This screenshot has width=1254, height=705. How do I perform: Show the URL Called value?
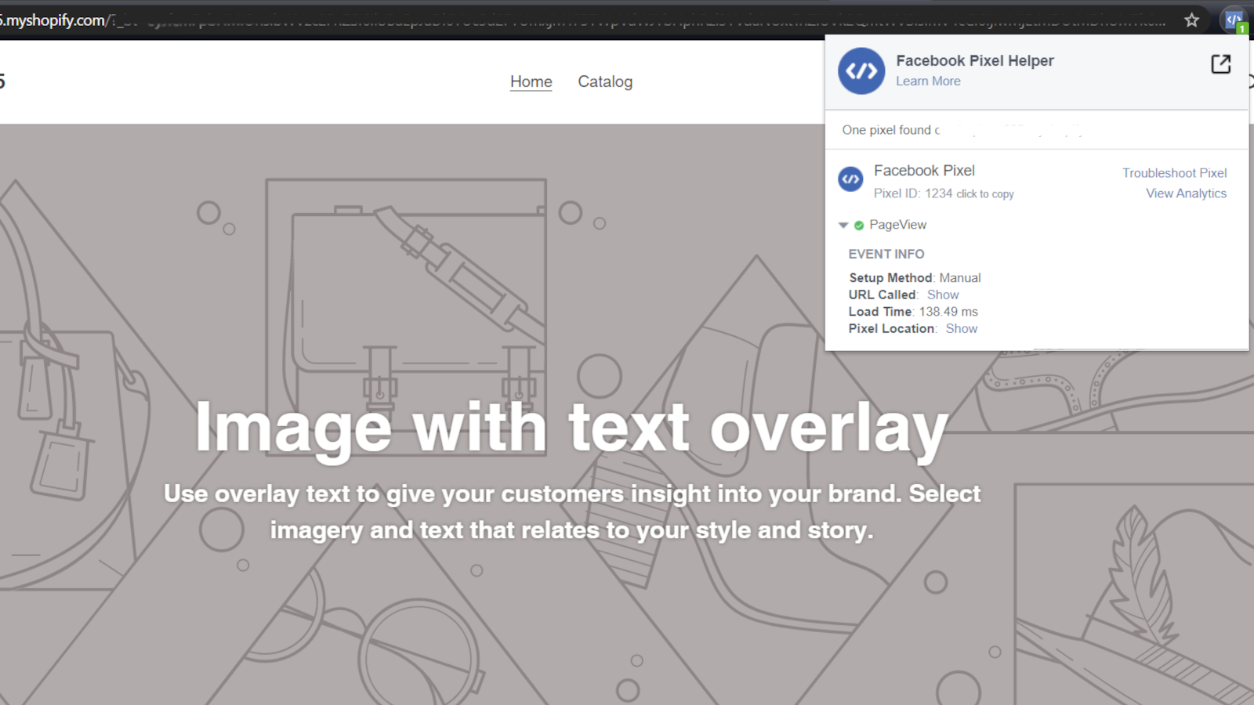[x=943, y=295]
